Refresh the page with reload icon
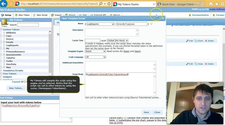Viewport: 225px width, 126px height. [109, 4]
